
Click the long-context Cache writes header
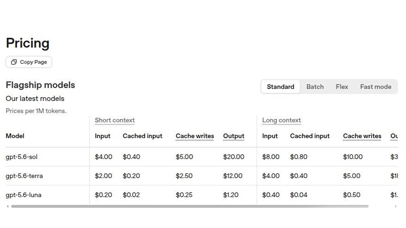coord(362,136)
